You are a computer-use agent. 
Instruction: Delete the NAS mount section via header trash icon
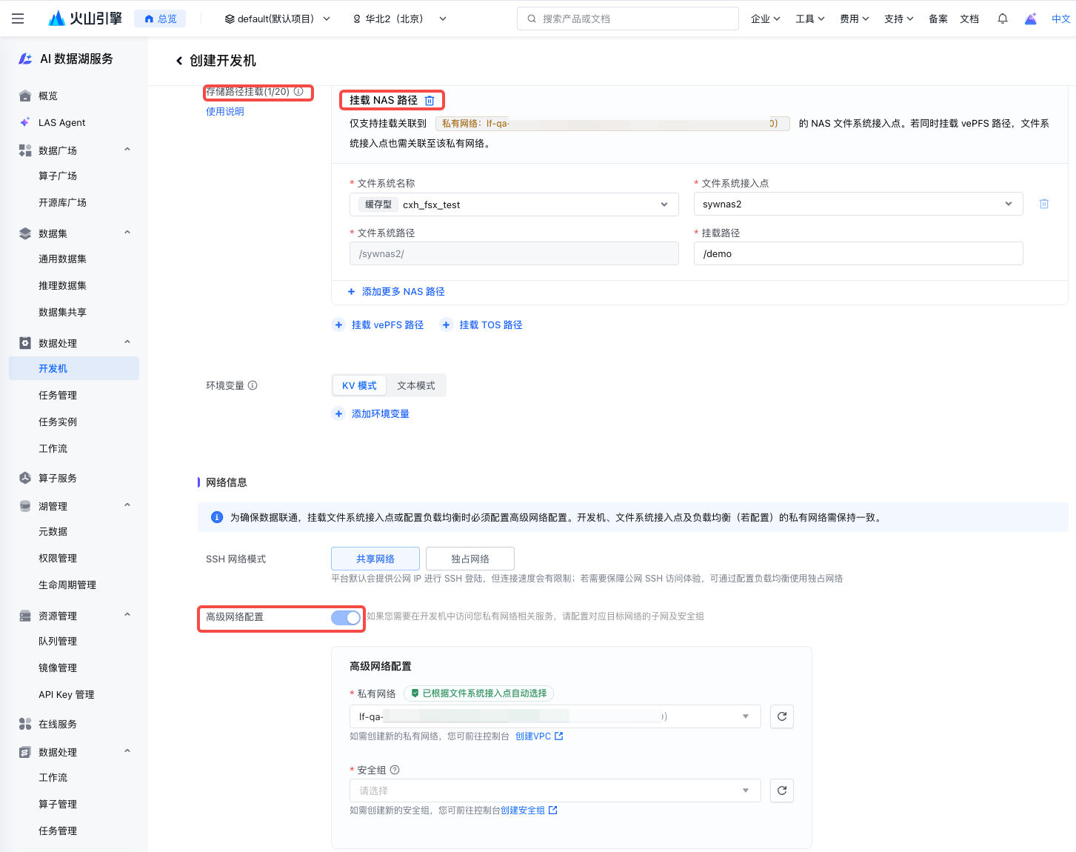tap(430, 101)
